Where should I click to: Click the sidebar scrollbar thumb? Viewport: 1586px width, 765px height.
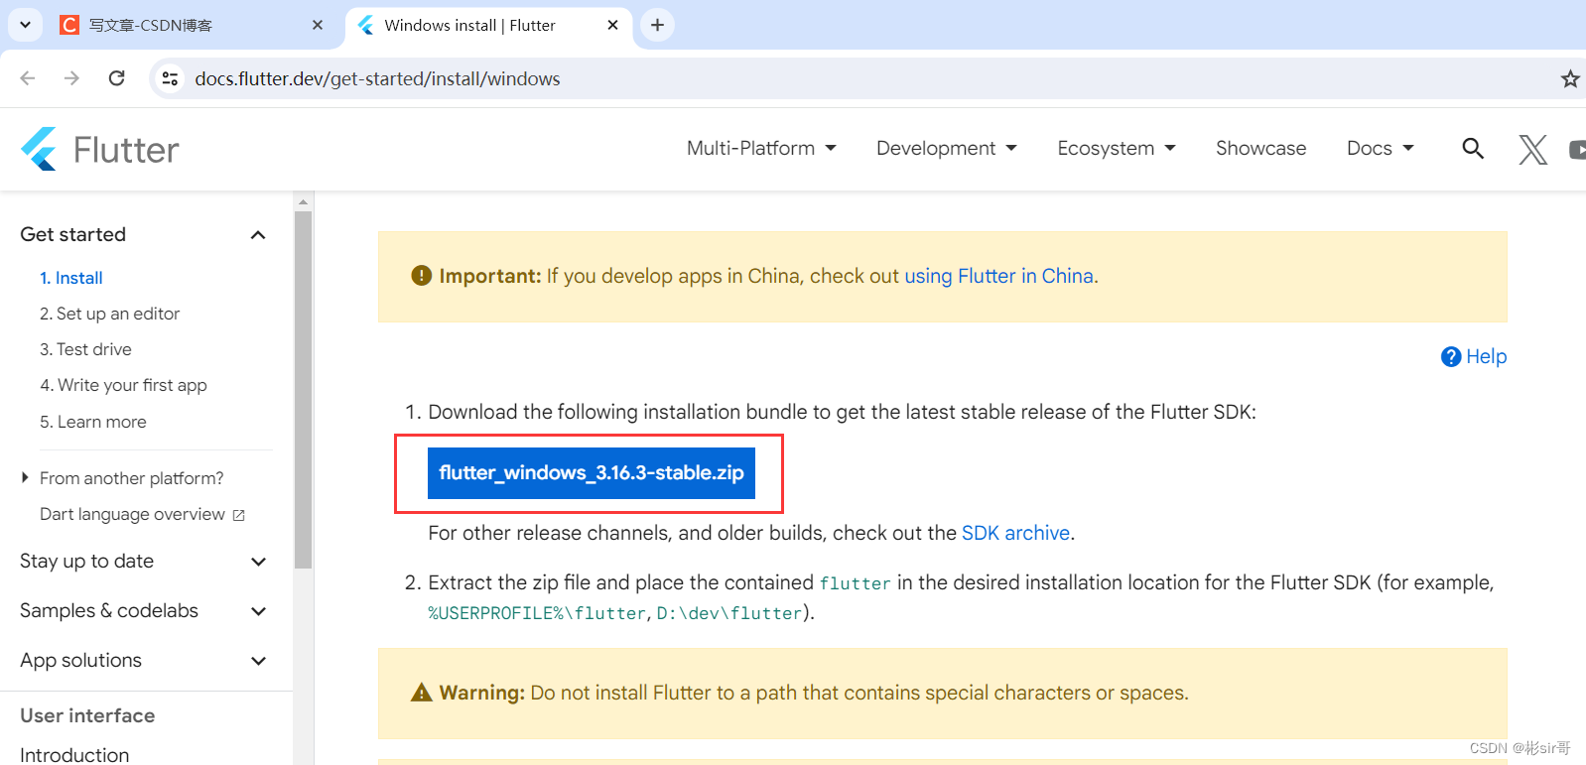point(304,389)
